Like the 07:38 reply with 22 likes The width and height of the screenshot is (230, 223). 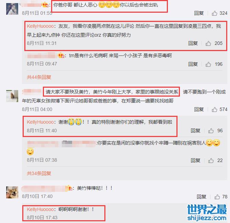tap(211, 161)
